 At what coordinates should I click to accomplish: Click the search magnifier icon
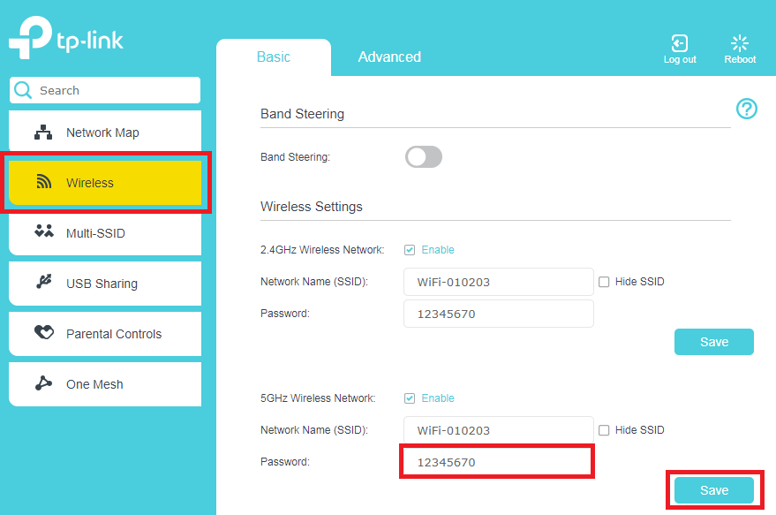point(22,89)
